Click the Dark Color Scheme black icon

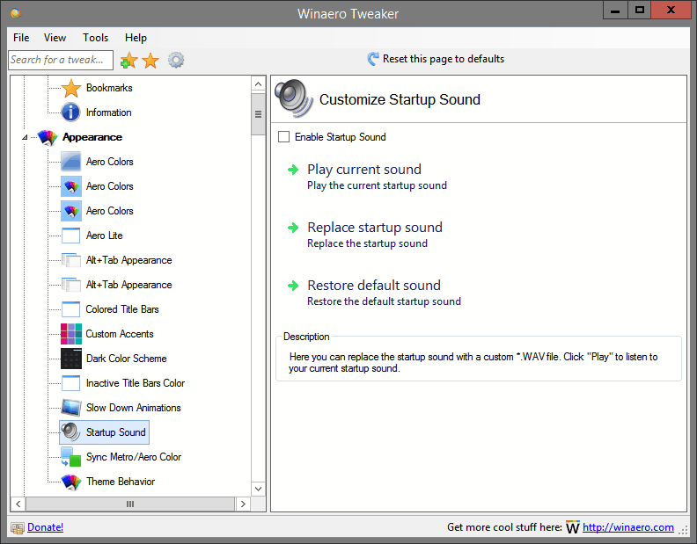[x=71, y=359]
